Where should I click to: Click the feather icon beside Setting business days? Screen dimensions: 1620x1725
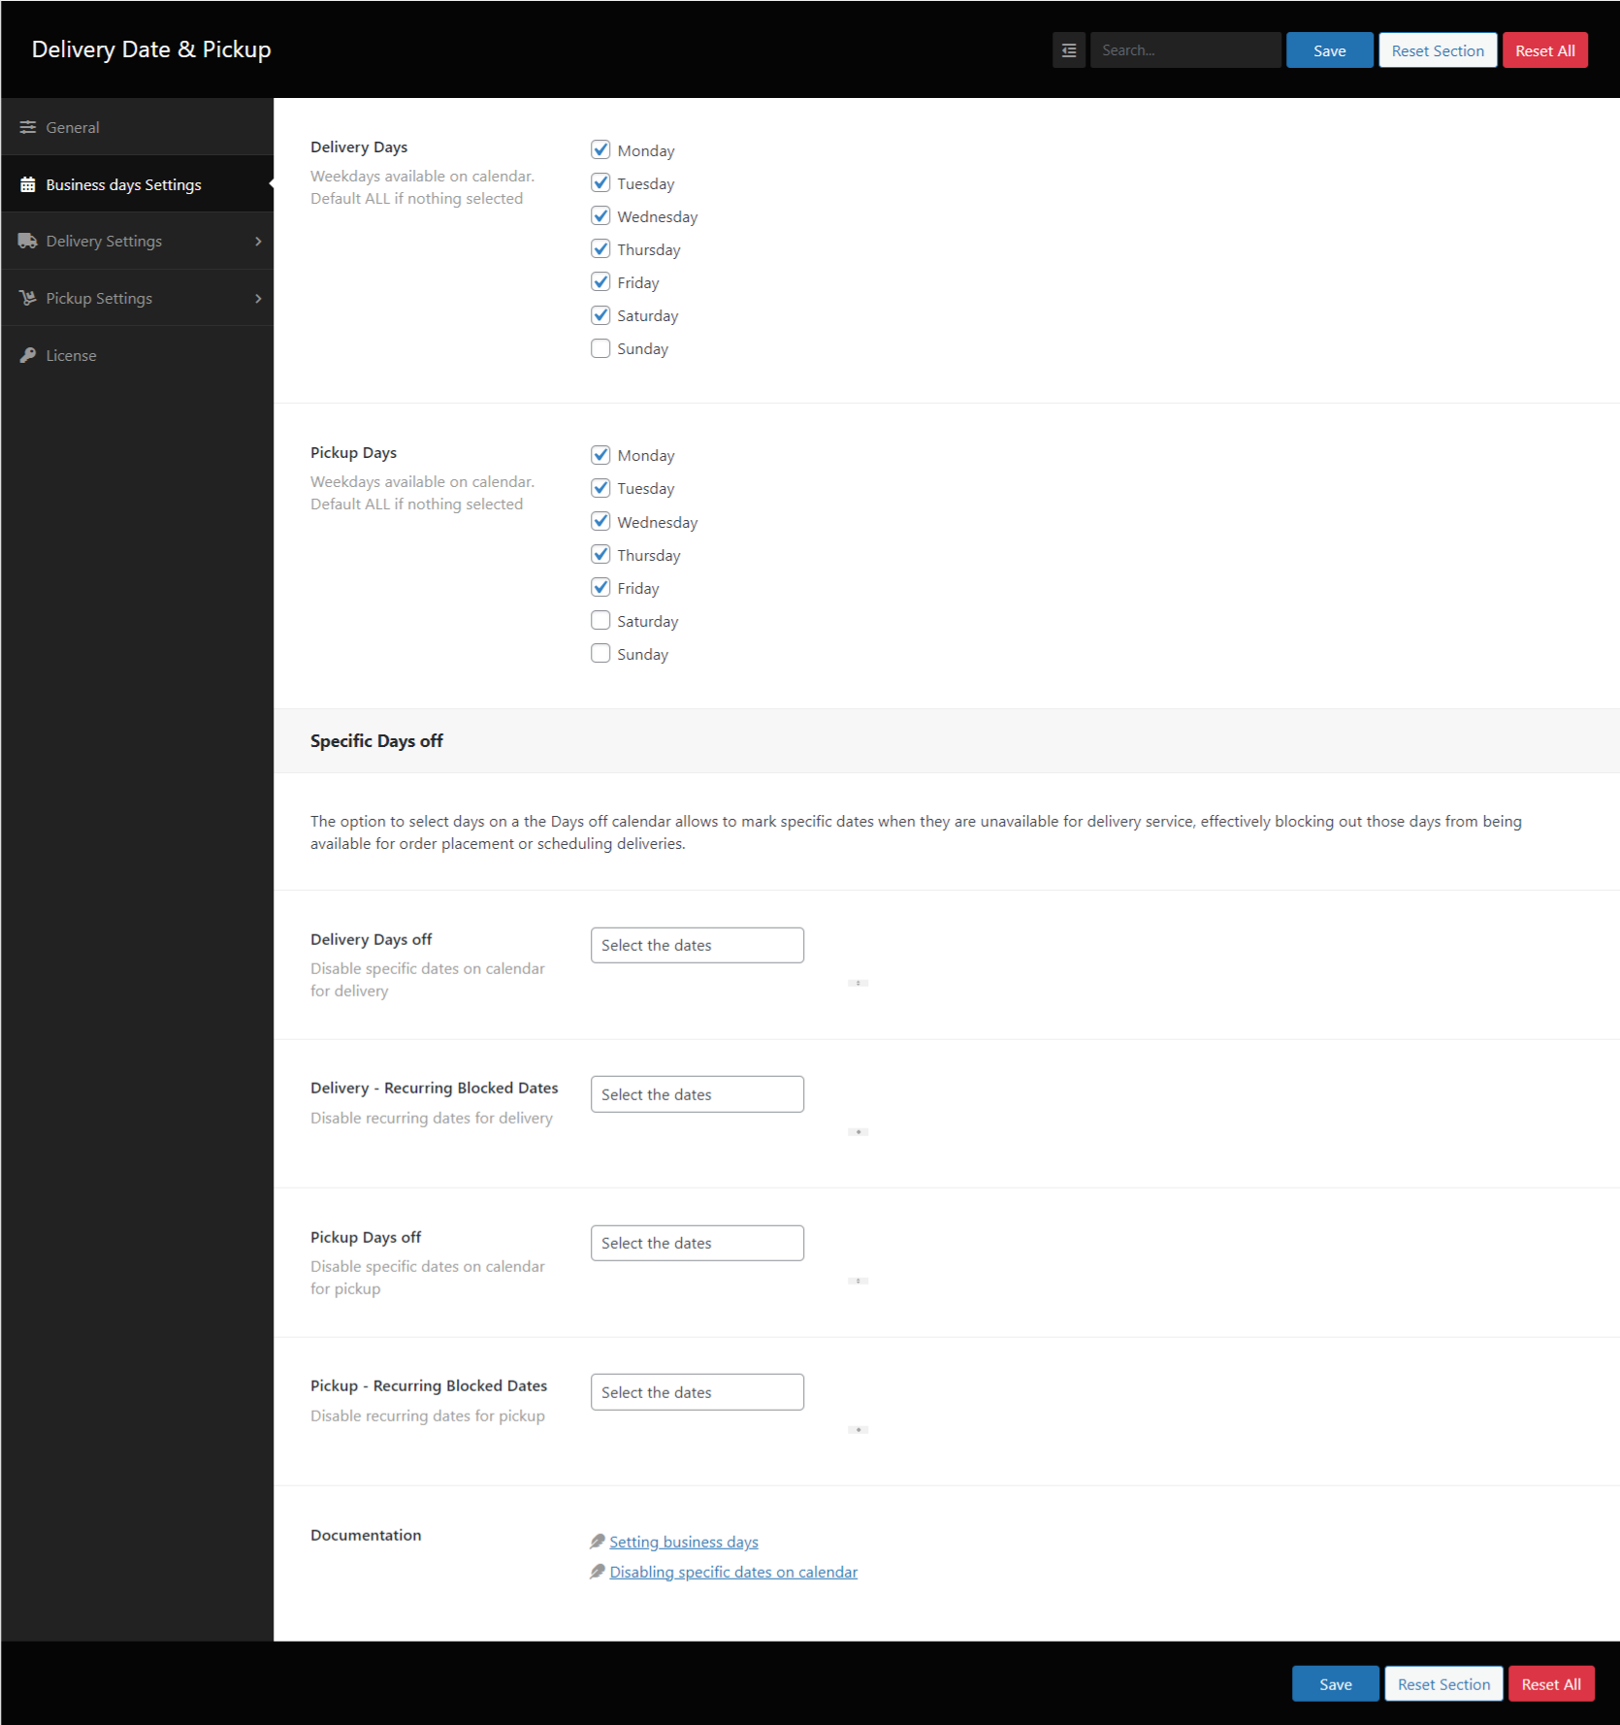point(598,1541)
